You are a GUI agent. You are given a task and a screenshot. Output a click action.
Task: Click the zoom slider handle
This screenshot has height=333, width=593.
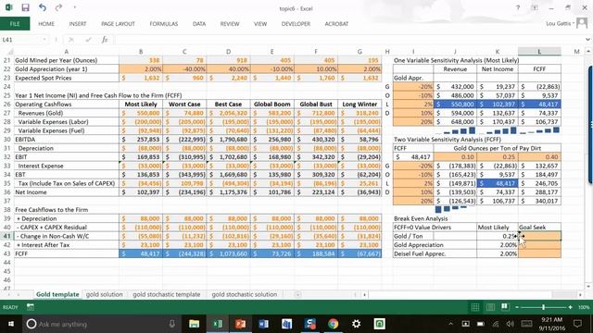[x=544, y=307]
